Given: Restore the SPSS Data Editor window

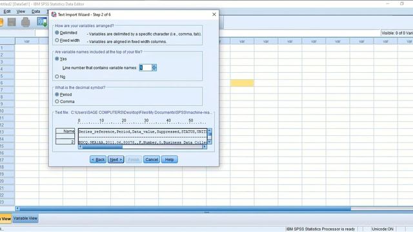Looking at the screenshot, I should [402, 4].
